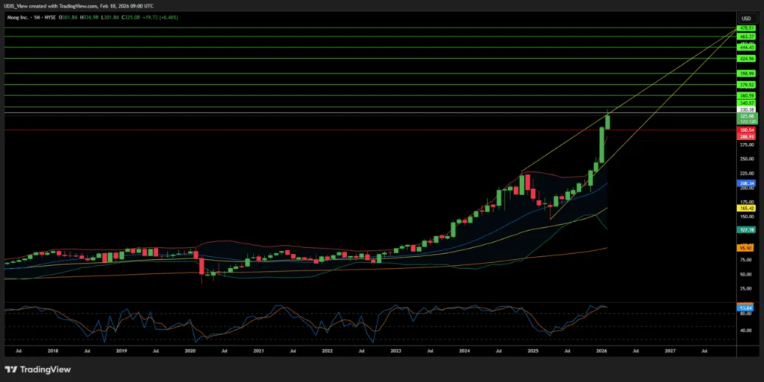
Task: Click the high value H336.98 in header
Action: 90,17
